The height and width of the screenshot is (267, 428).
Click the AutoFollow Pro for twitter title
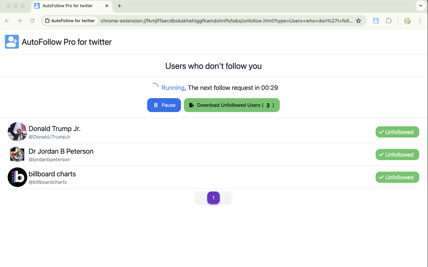tap(67, 42)
